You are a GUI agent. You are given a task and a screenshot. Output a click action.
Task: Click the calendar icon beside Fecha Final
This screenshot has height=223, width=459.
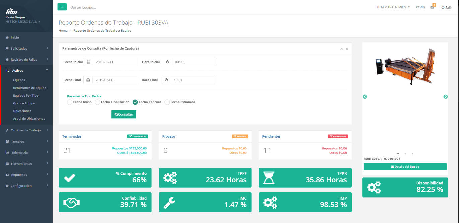pyautogui.click(x=88, y=80)
